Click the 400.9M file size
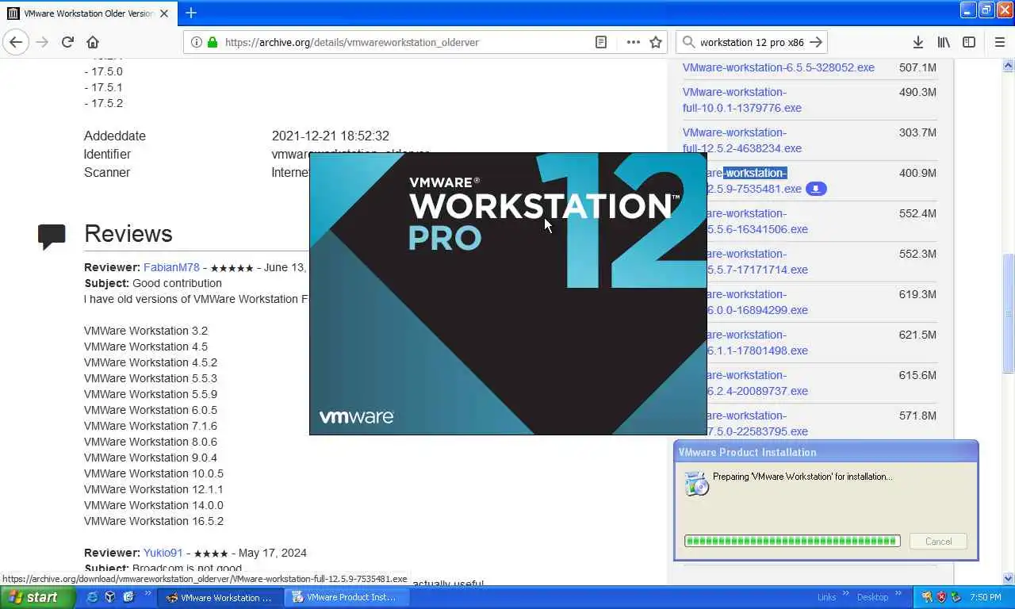1015x609 pixels. pyautogui.click(x=917, y=173)
